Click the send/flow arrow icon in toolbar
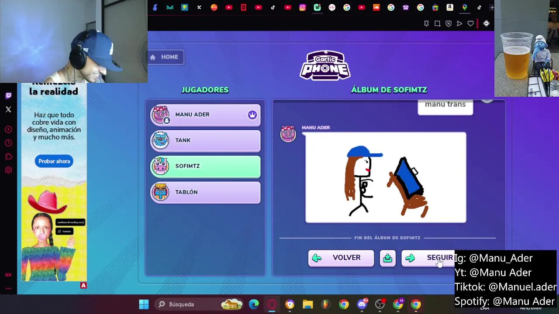The image size is (559, 314). (459, 24)
